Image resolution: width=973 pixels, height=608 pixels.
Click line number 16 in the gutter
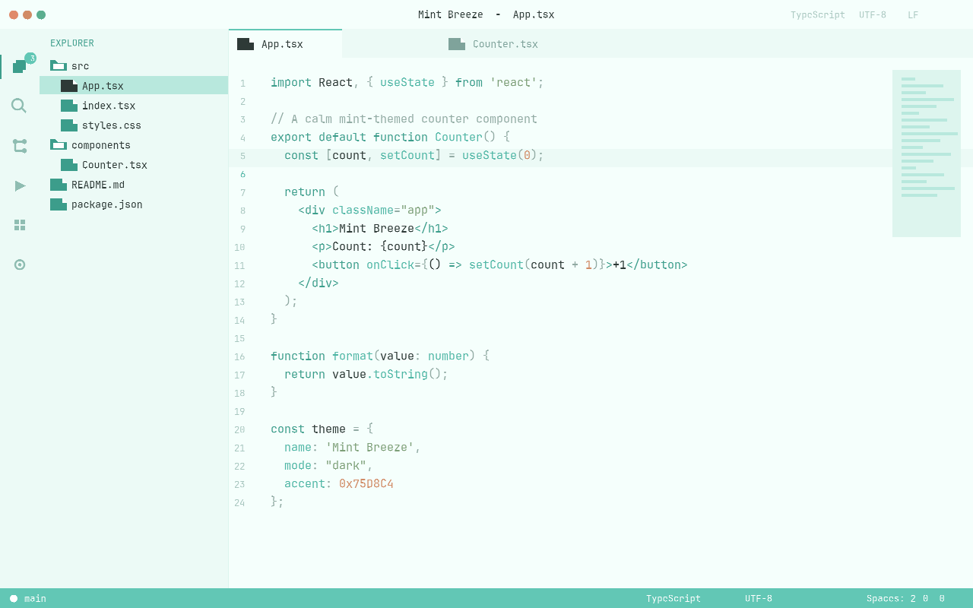point(239,357)
